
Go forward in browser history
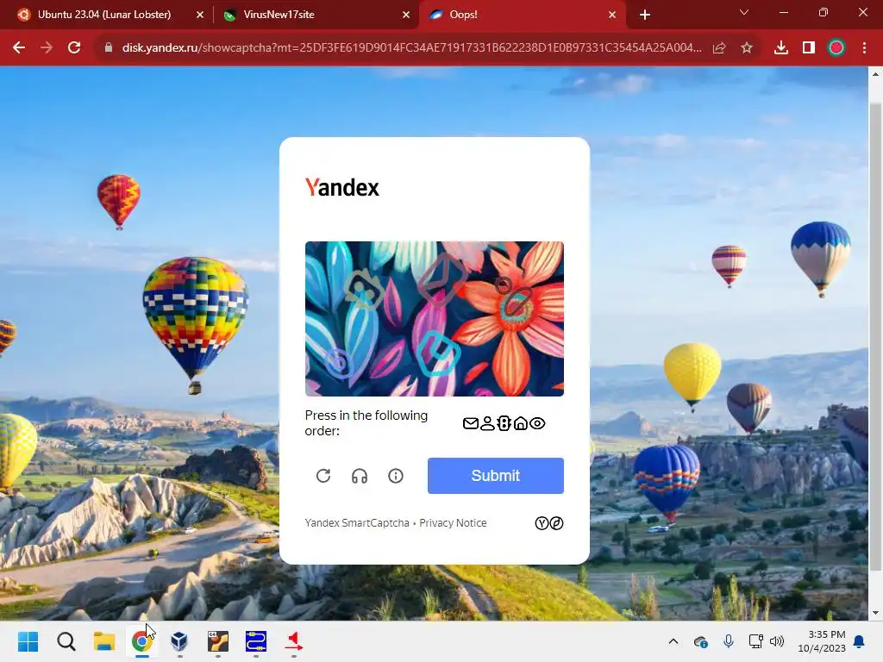[x=47, y=48]
